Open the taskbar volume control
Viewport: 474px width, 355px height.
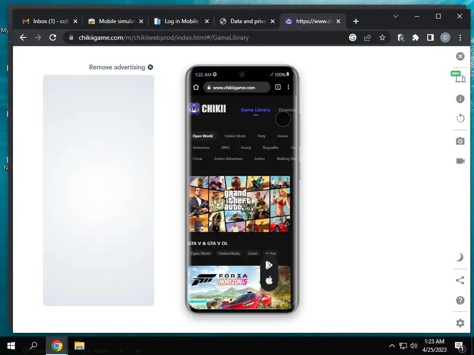pyautogui.click(x=414, y=346)
